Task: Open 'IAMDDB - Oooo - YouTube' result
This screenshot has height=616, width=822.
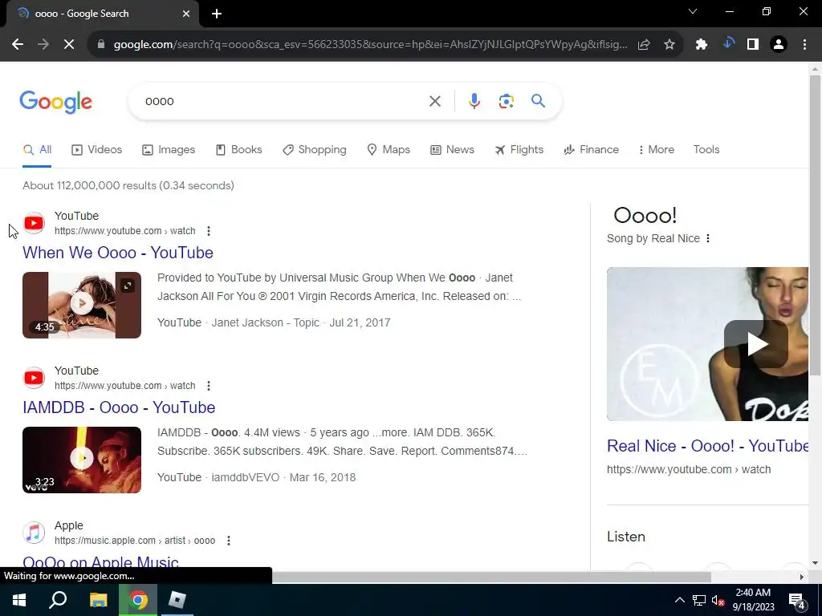Action: (119, 407)
